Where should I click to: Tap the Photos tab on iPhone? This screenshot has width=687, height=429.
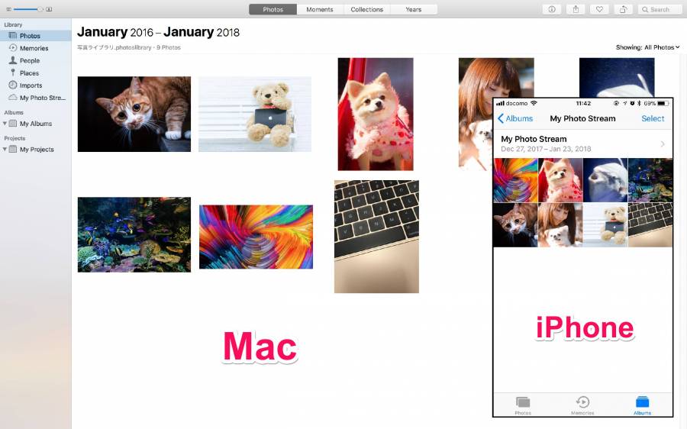(523, 406)
